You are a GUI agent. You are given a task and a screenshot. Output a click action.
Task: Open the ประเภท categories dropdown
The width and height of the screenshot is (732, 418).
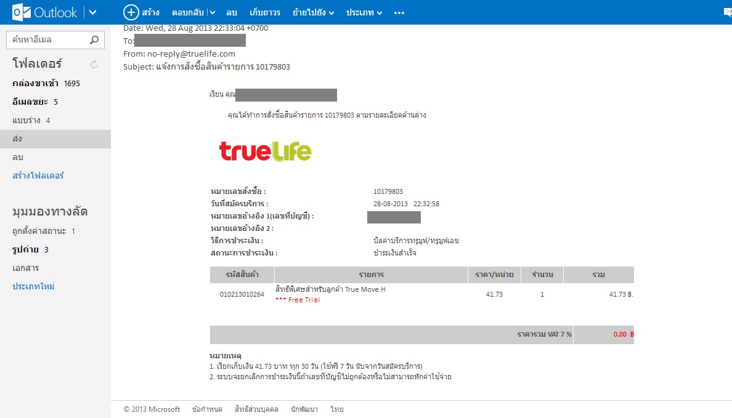click(364, 12)
